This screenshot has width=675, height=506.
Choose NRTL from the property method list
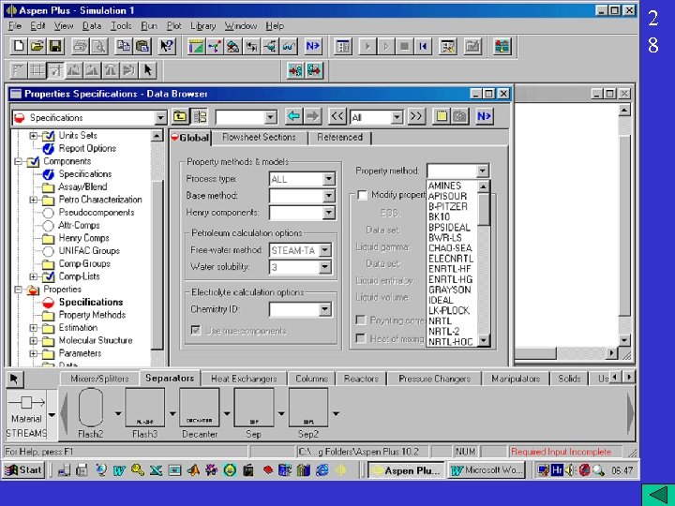[x=440, y=321]
